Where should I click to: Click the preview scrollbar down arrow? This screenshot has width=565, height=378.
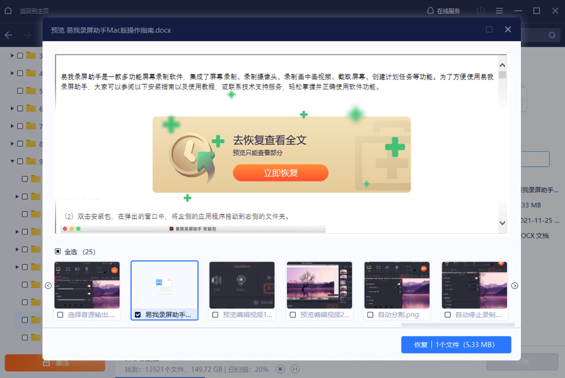(x=503, y=223)
